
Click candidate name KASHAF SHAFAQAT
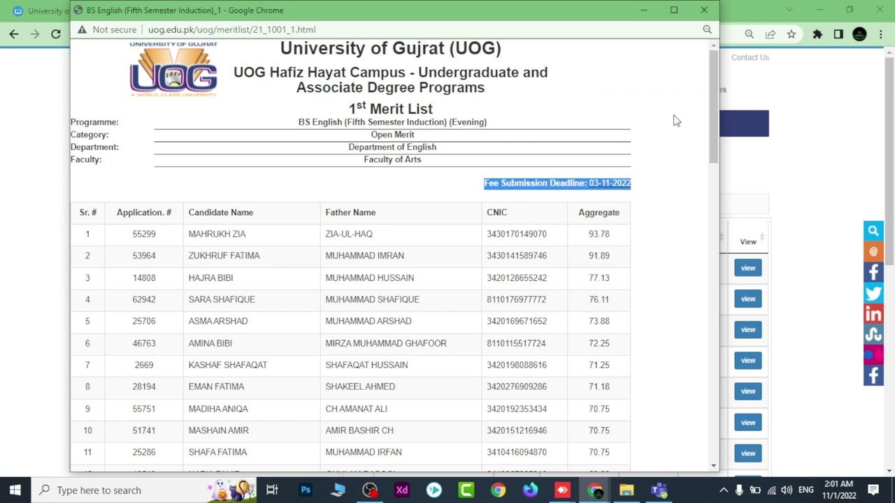[227, 365]
